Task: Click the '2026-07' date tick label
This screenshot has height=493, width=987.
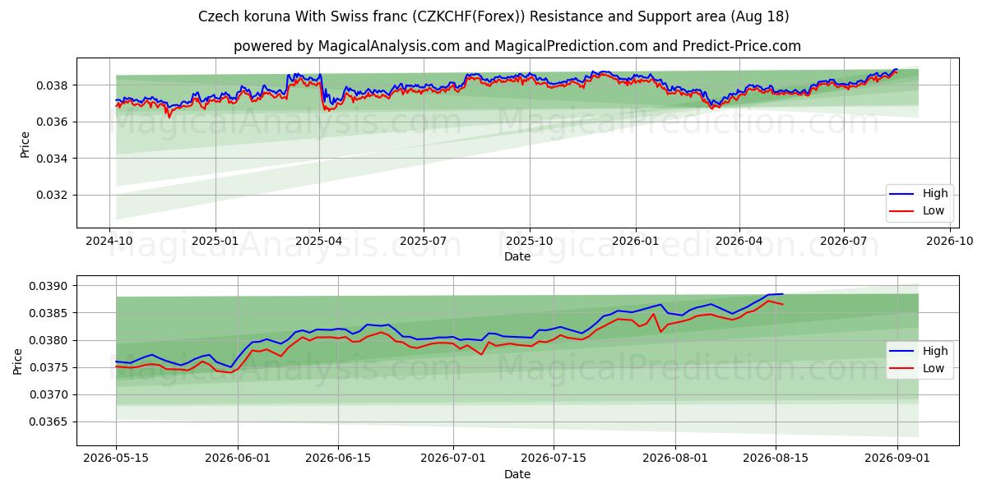Action: click(x=843, y=242)
